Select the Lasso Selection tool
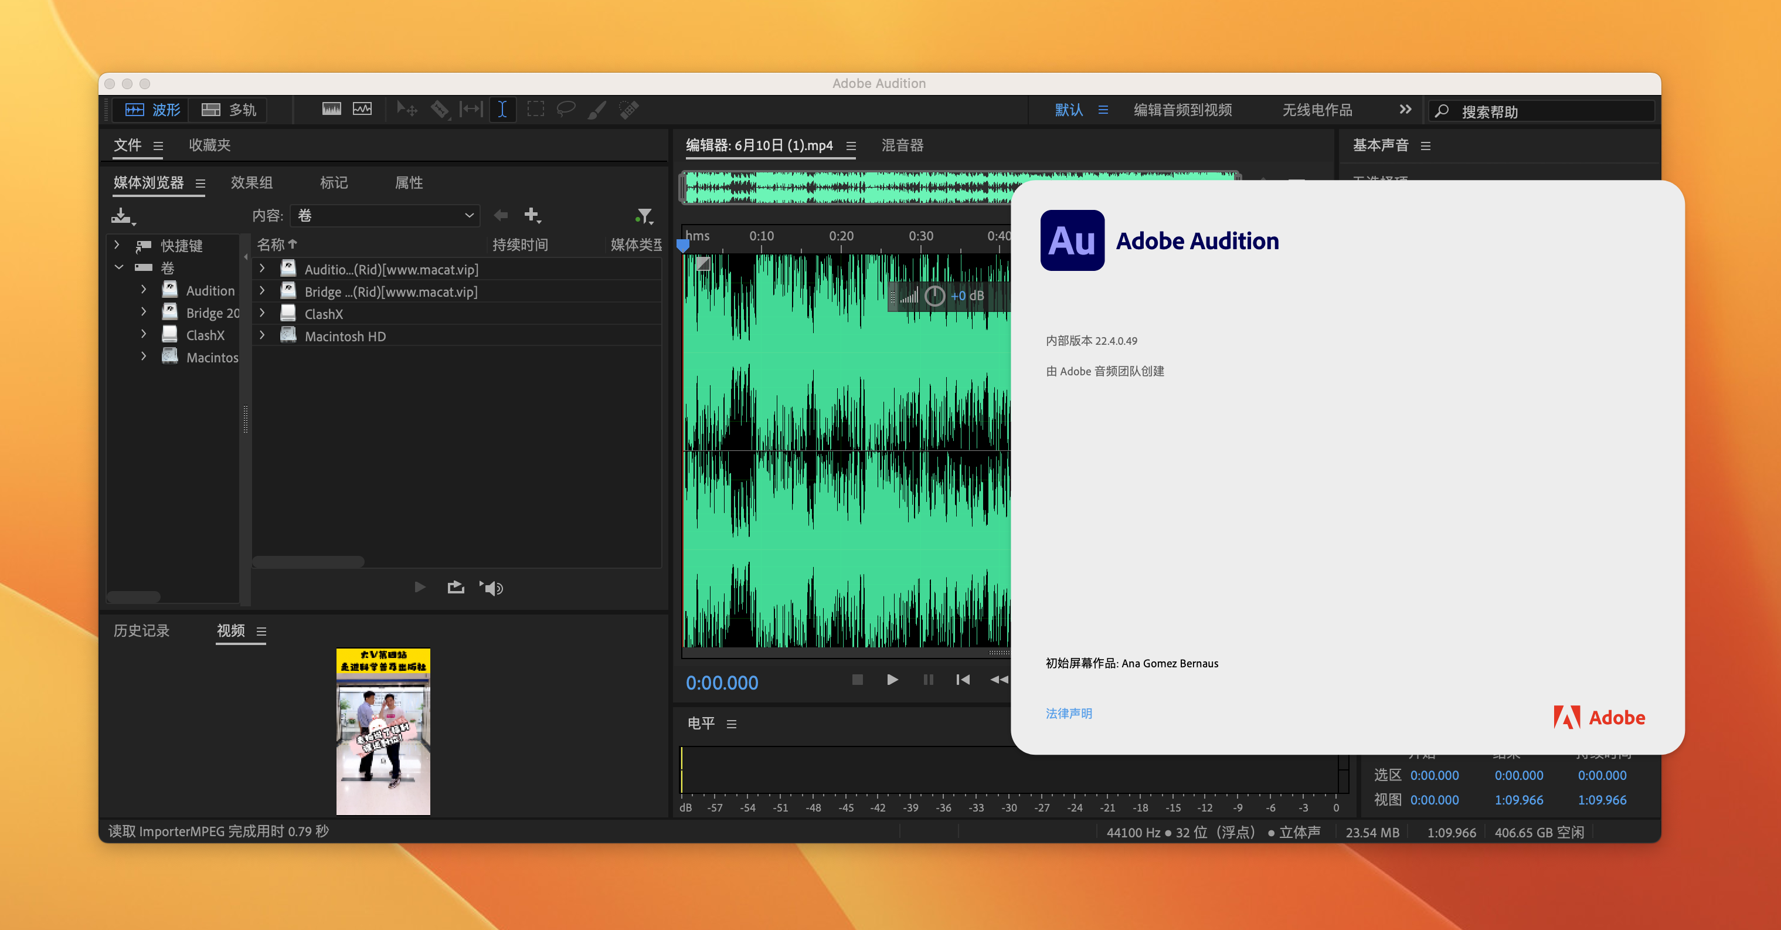 pos(566,109)
